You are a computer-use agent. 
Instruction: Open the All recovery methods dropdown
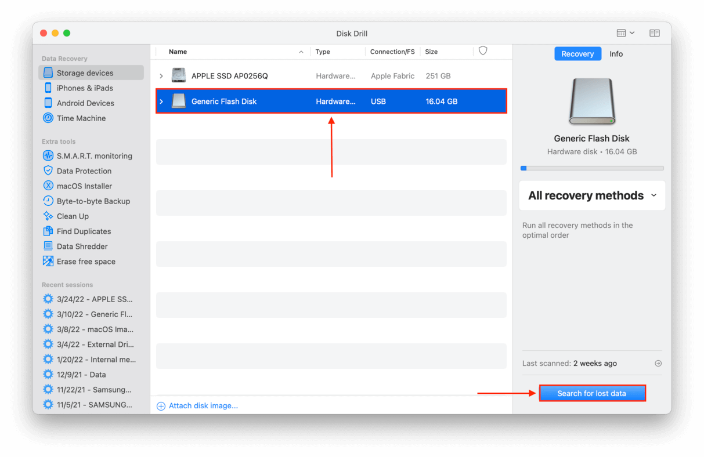pos(592,195)
